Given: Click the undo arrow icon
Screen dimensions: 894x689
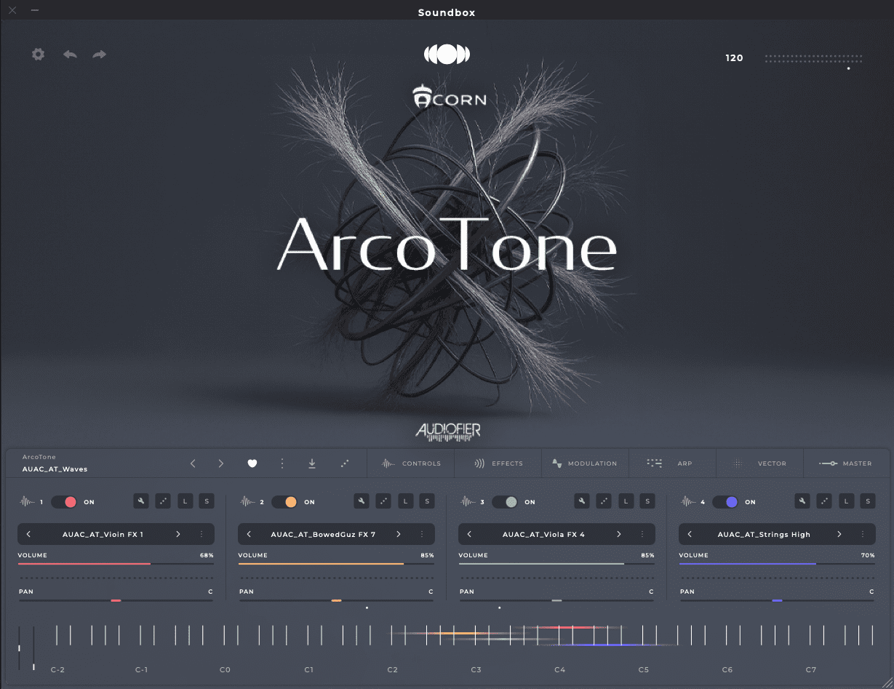Looking at the screenshot, I should 70,55.
